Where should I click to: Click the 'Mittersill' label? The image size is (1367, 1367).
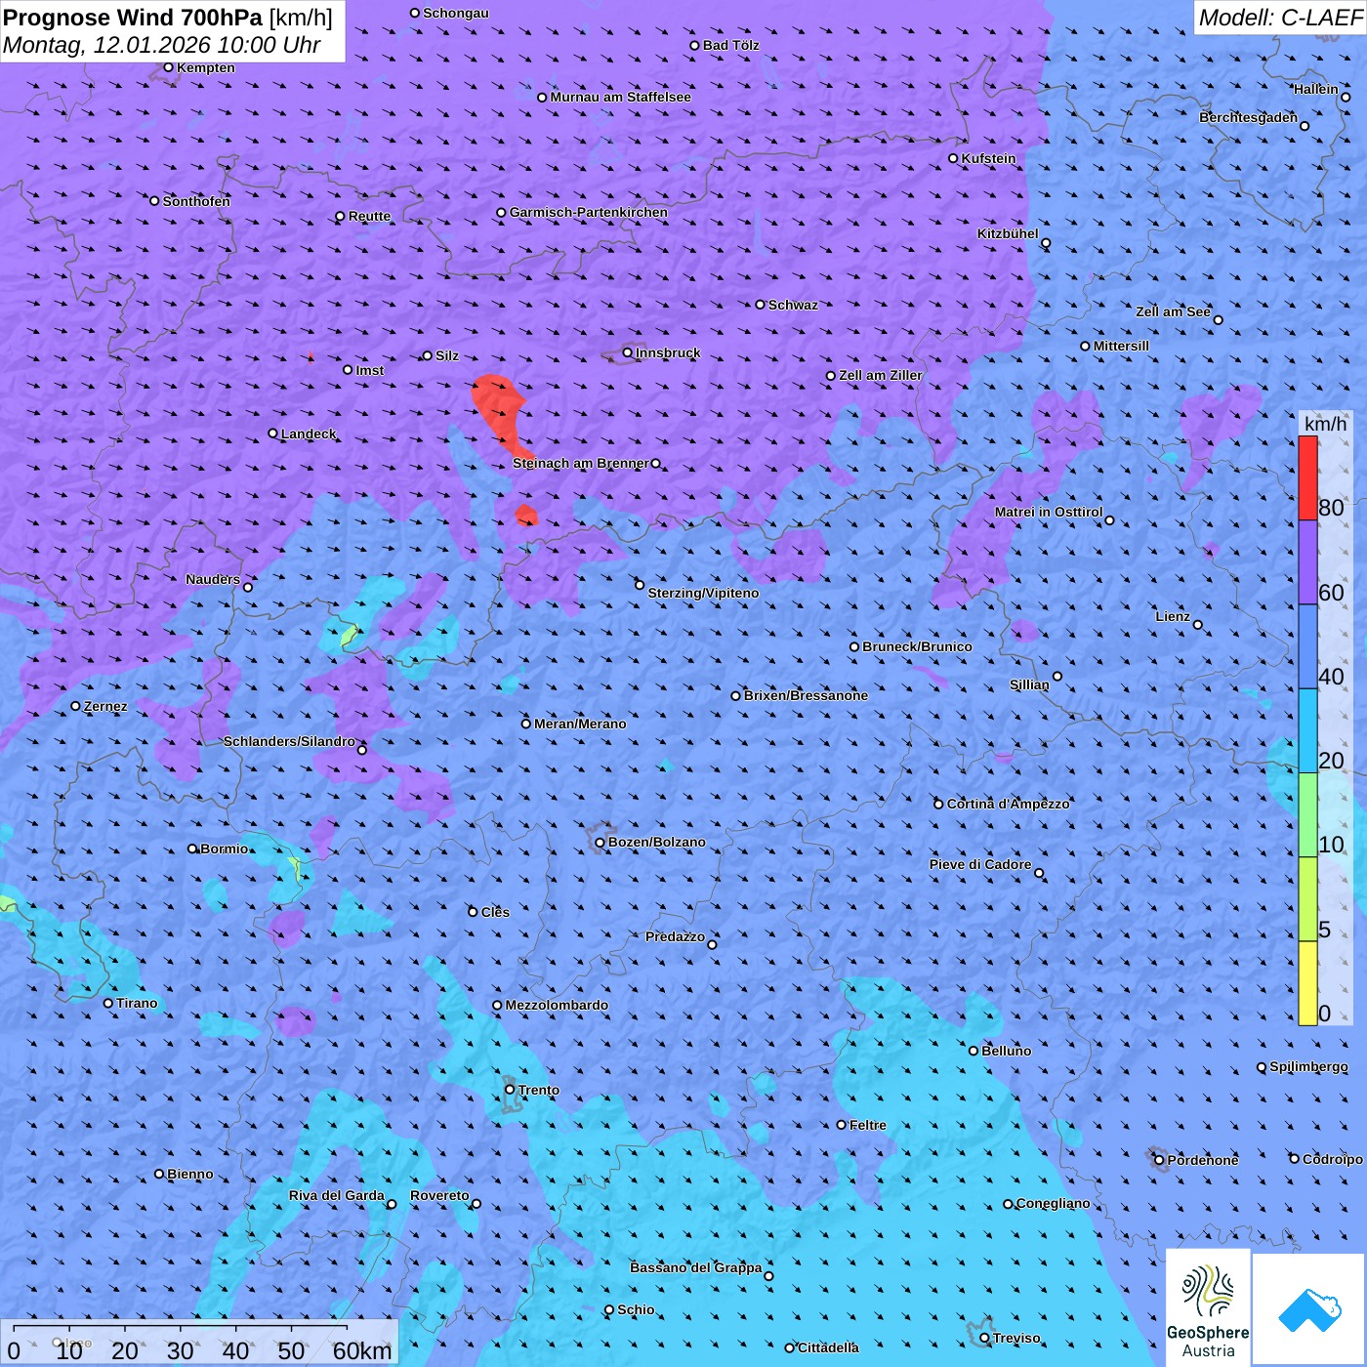[1121, 346]
